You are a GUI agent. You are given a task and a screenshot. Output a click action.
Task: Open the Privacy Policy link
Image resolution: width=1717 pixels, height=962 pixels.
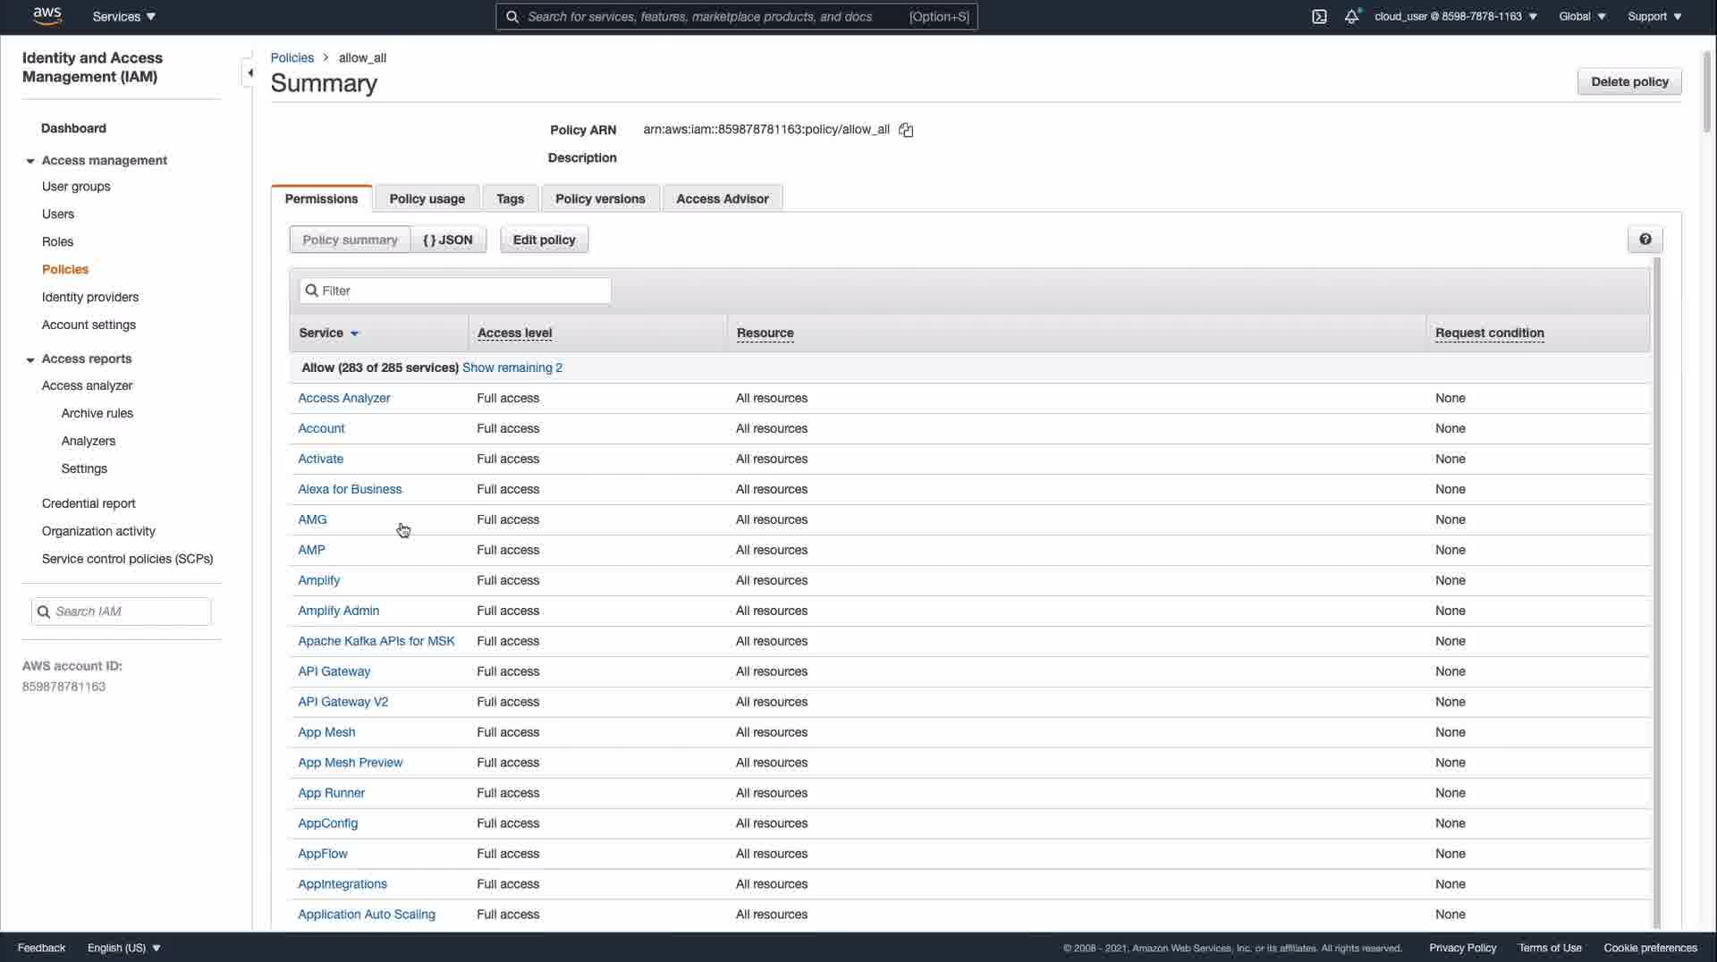[x=1462, y=948]
